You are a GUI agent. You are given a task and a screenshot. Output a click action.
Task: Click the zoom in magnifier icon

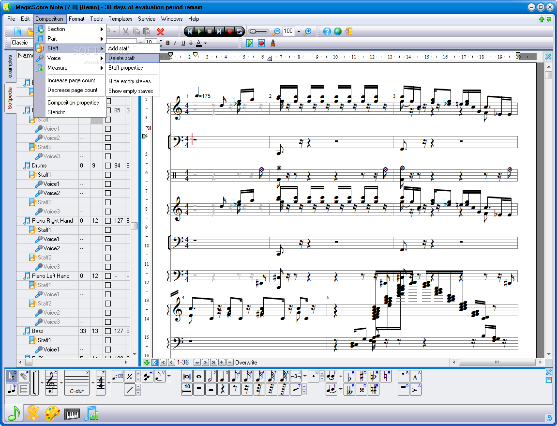[308, 31]
